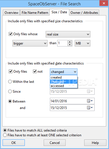Click the disabled Since date calendar icon
This screenshot has height=149, width=109.
90,92
